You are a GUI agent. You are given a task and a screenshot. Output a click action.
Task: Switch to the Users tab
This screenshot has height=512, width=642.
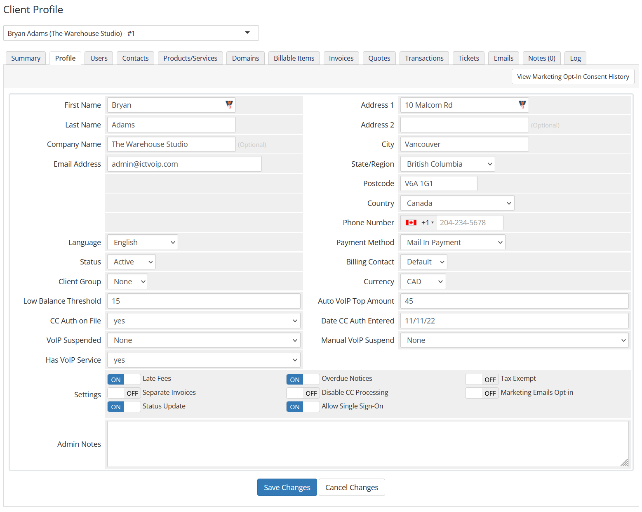coord(99,58)
